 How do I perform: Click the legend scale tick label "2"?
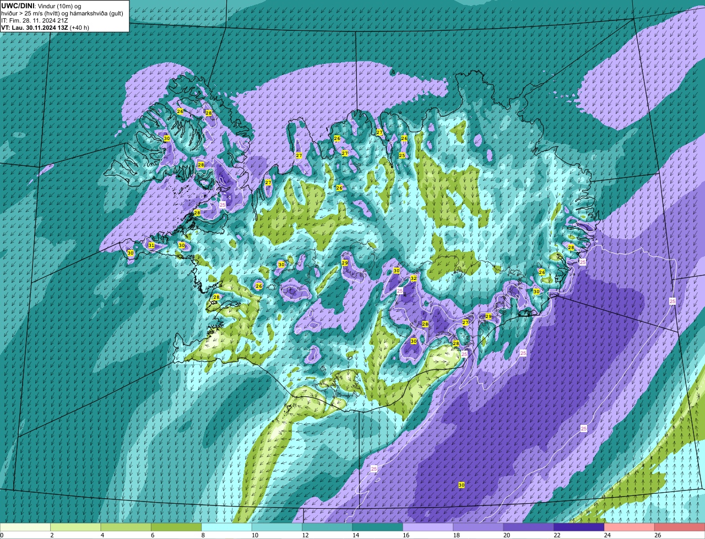pyautogui.click(x=52, y=535)
